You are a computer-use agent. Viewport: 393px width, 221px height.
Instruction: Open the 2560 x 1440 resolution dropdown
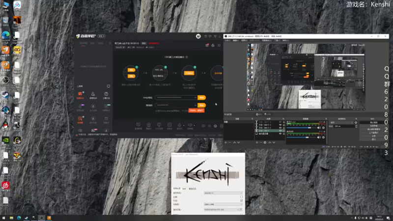223,204
